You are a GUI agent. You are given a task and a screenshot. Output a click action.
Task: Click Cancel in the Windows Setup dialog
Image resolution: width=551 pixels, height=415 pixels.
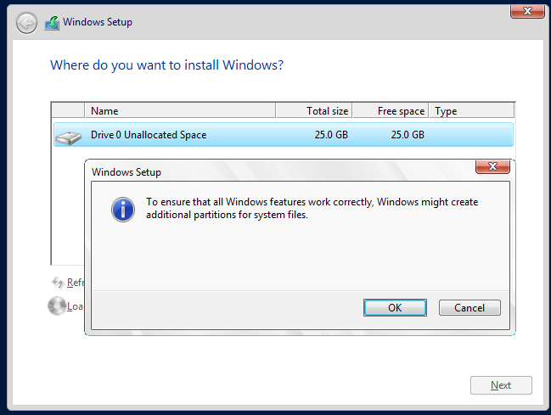(469, 308)
